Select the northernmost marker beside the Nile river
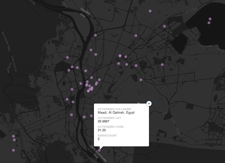The width and height of the screenshot is (225, 163). tap(95, 35)
